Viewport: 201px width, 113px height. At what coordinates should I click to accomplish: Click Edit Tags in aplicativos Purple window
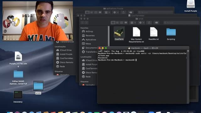(x=131, y=13)
